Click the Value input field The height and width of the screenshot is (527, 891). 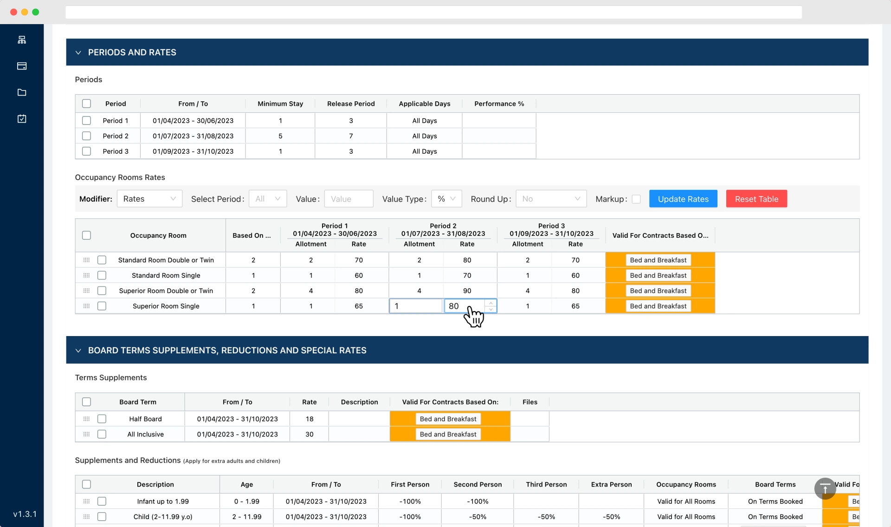(349, 199)
